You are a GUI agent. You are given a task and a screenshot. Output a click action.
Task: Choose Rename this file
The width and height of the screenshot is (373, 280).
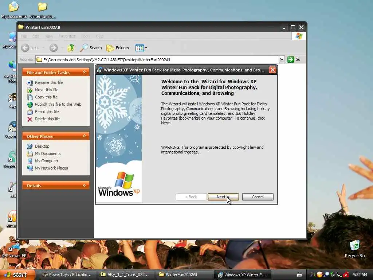(49, 82)
